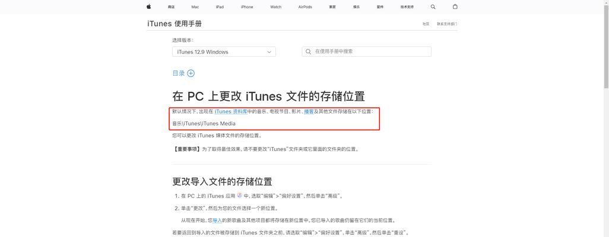Select iPad in the navigation bar
609x237 pixels.
tap(220, 7)
